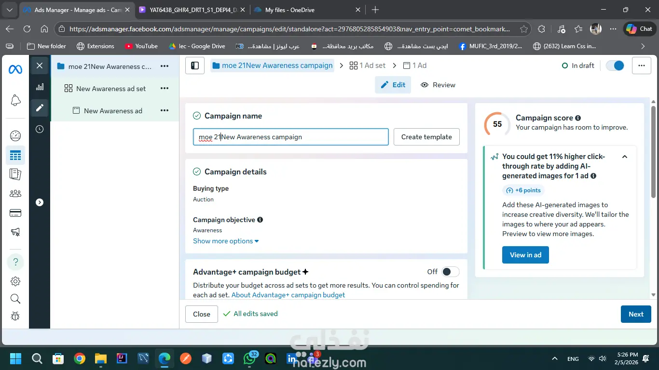Click the Campaign name input field
The width and height of the screenshot is (659, 370).
point(291,137)
